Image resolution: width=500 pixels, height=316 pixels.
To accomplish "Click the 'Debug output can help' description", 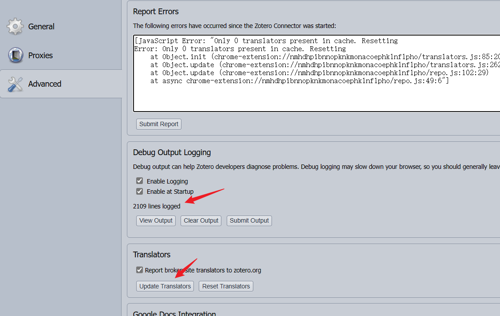I will [x=316, y=167].
